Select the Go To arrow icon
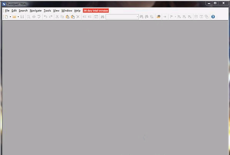The width and height of the screenshot is (230, 155). [165, 17]
